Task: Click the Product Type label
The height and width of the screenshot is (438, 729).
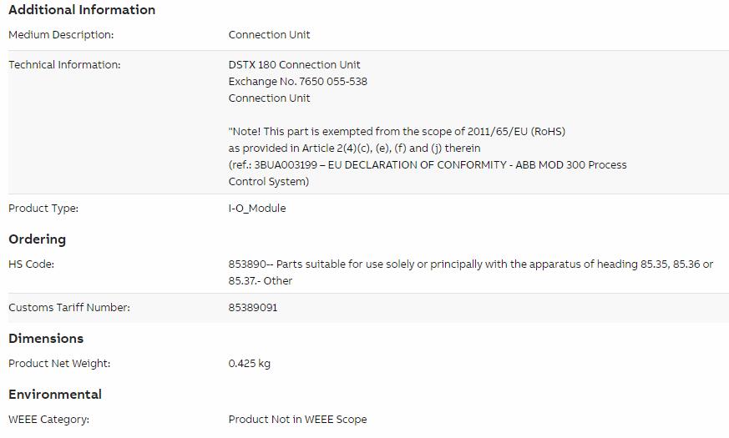Action: [x=43, y=208]
